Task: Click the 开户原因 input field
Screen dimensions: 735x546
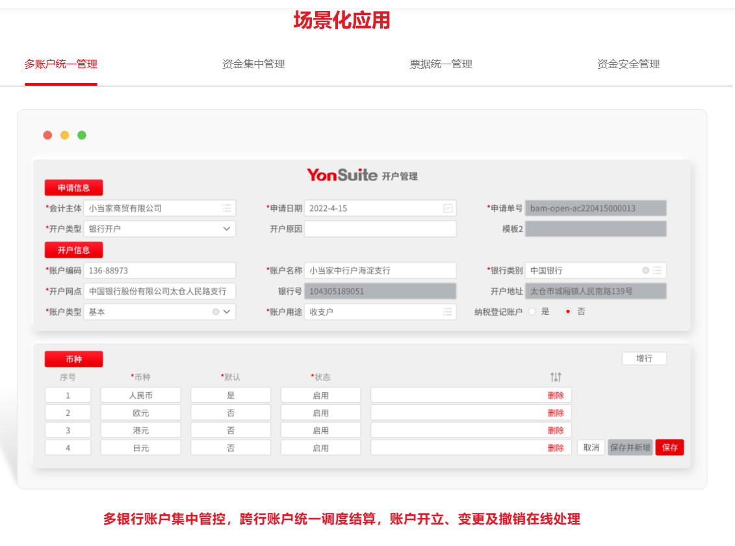Action: click(x=380, y=229)
